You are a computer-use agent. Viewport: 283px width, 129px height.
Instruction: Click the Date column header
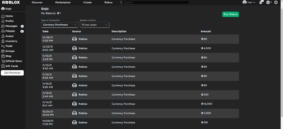click(x=46, y=31)
